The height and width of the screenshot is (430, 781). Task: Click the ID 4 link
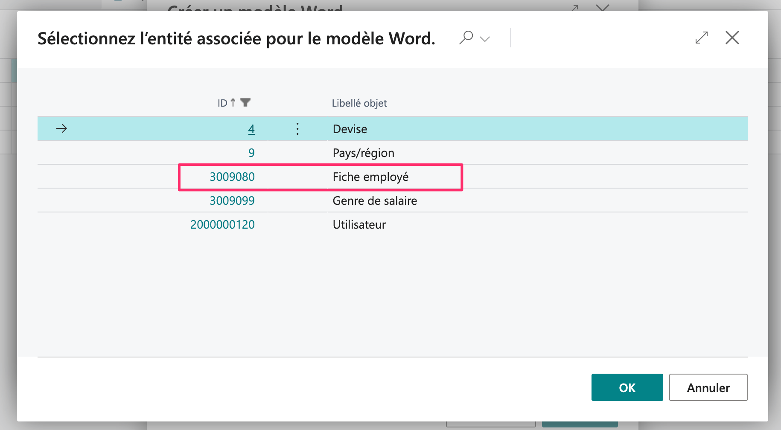(251, 129)
